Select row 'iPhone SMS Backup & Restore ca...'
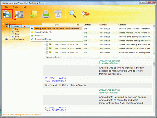Image resolution: width=157 pixels, height=118 pixels. (x=98, y=45)
